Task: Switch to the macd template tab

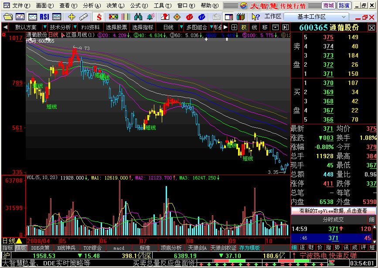Action: [119, 248]
